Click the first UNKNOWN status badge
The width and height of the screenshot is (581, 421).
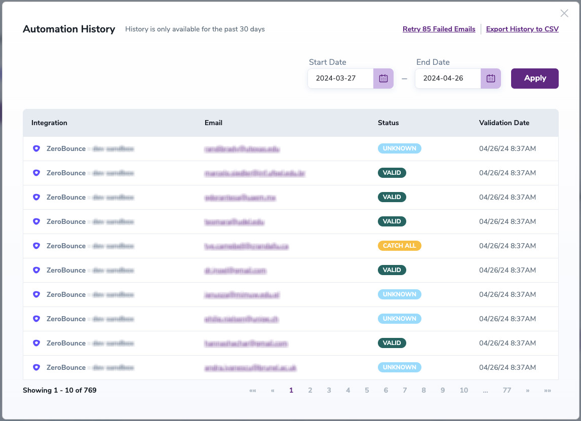pos(399,148)
